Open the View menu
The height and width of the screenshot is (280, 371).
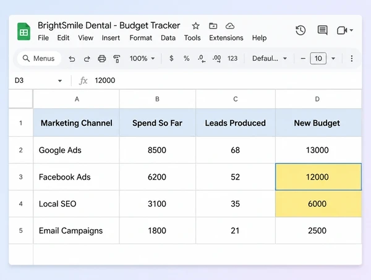(x=86, y=38)
